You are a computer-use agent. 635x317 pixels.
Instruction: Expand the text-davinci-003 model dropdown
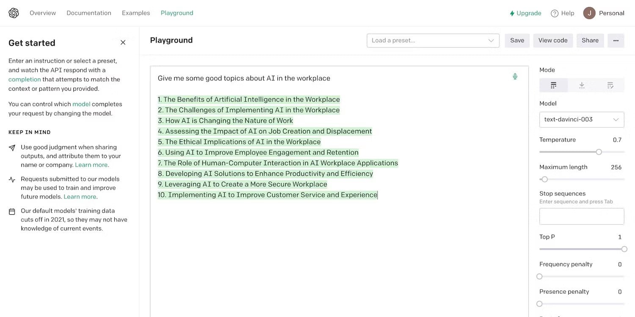coord(582,120)
